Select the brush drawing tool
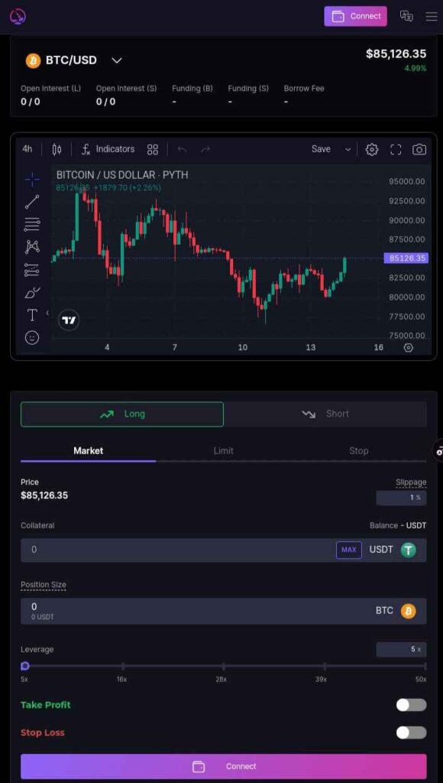 pos(32,292)
